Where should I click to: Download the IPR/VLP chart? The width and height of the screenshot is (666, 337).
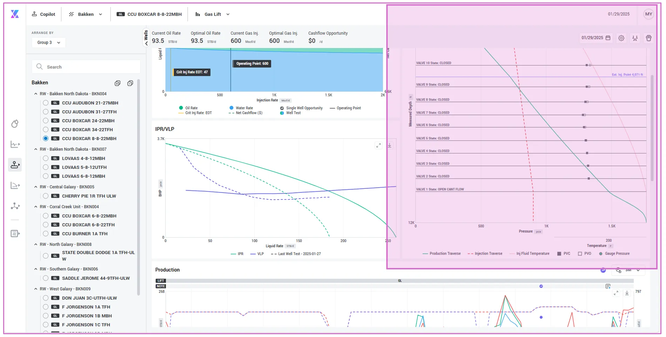pos(389,145)
